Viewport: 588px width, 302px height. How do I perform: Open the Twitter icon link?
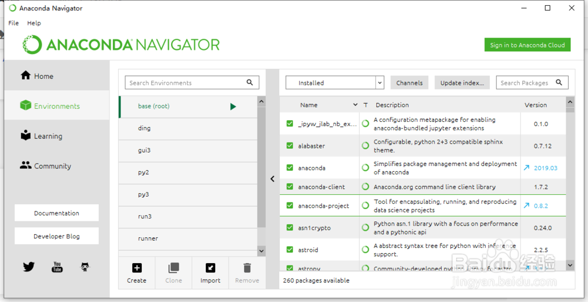tap(29, 267)
